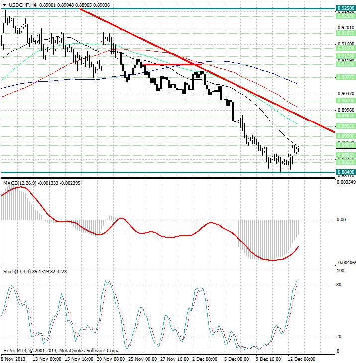Click the 0.92500 price level label
This screenshot has height=363, width=356.
pos(346,8)
